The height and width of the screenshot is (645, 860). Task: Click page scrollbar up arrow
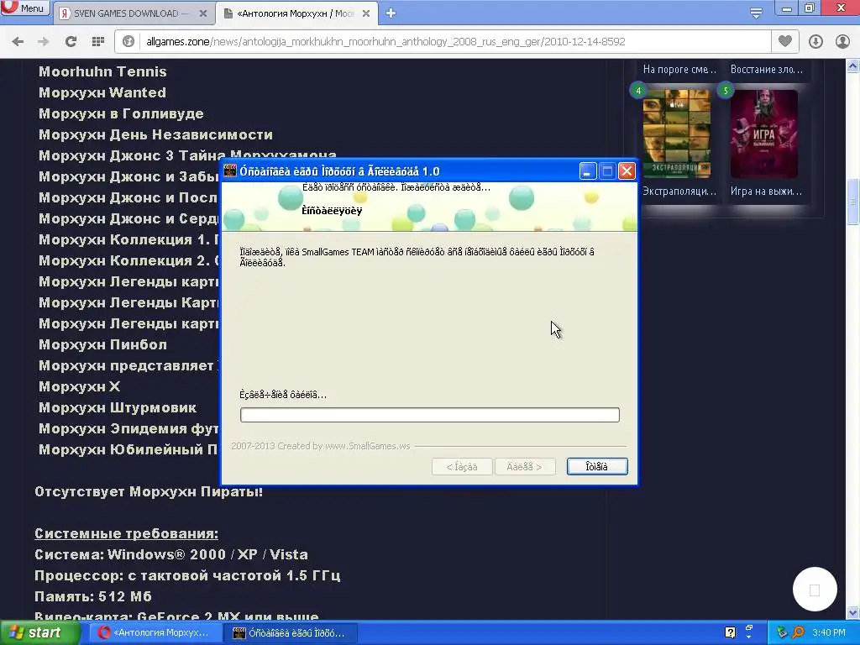pyautogui.click(x=853, y=66)
